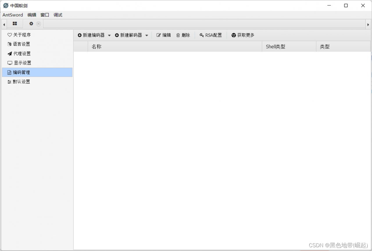Sort by the Shell类型 column header

click(x=289, y=46)
